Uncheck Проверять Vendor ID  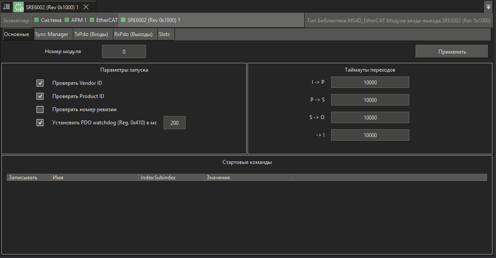[x=40, y=83]
